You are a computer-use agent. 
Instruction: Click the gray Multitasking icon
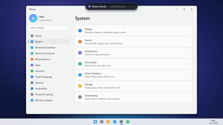(x=80, y=97)
